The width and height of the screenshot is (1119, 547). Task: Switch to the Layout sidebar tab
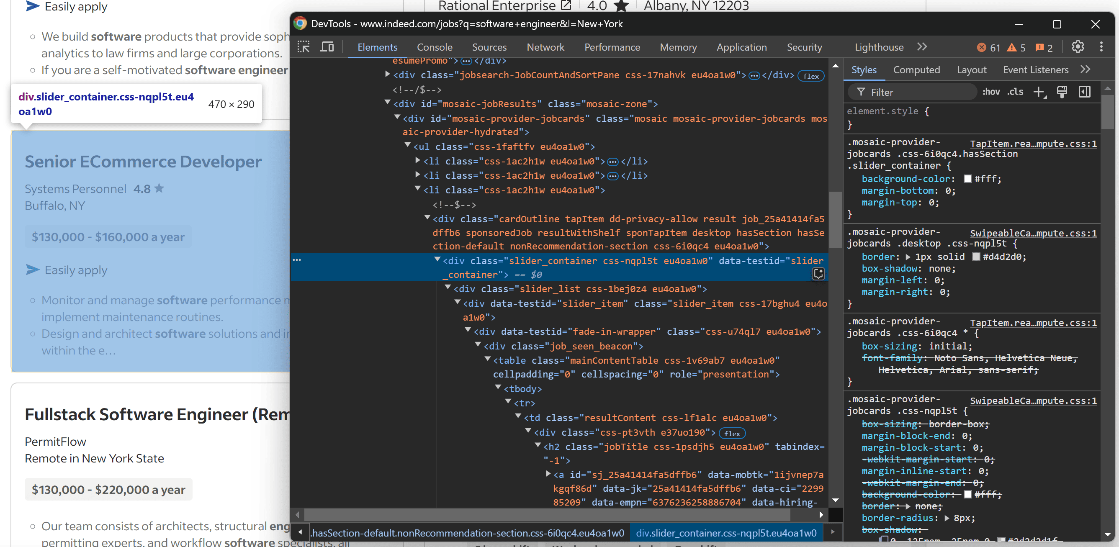click(x=971, y=70)
